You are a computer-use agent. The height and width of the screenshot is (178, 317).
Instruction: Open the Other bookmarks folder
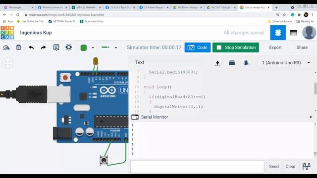[280, 21]
